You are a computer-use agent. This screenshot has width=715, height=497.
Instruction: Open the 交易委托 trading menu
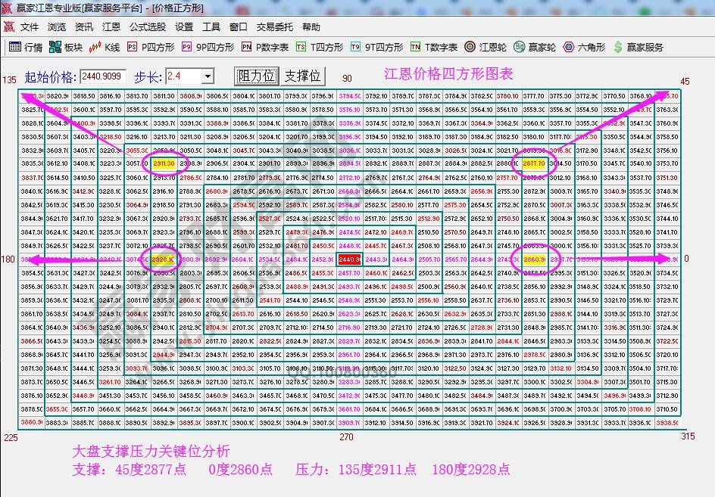point(273,26)
